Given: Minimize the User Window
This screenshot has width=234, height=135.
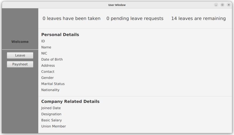Looking at the screenshot, I should click(x=216, y=5).
